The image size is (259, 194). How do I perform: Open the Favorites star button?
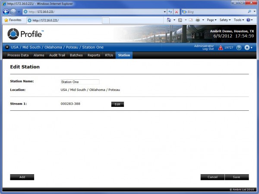(13, 20)
